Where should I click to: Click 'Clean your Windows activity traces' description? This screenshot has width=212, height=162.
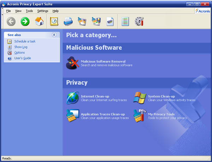pyautogui.click(x=172, y=100)
